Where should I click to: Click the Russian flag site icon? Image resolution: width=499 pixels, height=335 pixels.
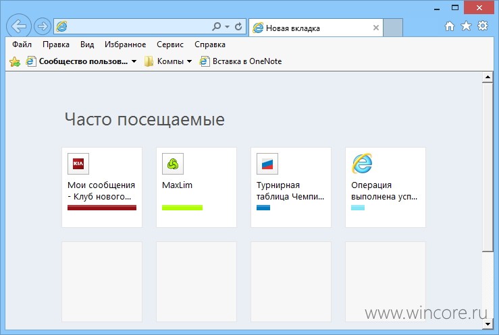[x=267, y=164]
